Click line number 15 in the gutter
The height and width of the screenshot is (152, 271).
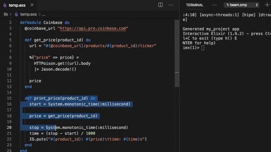(x=9, y=98)
